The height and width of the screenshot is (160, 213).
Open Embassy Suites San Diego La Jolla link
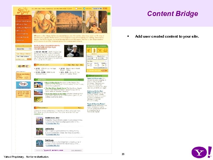coord(95,92)
